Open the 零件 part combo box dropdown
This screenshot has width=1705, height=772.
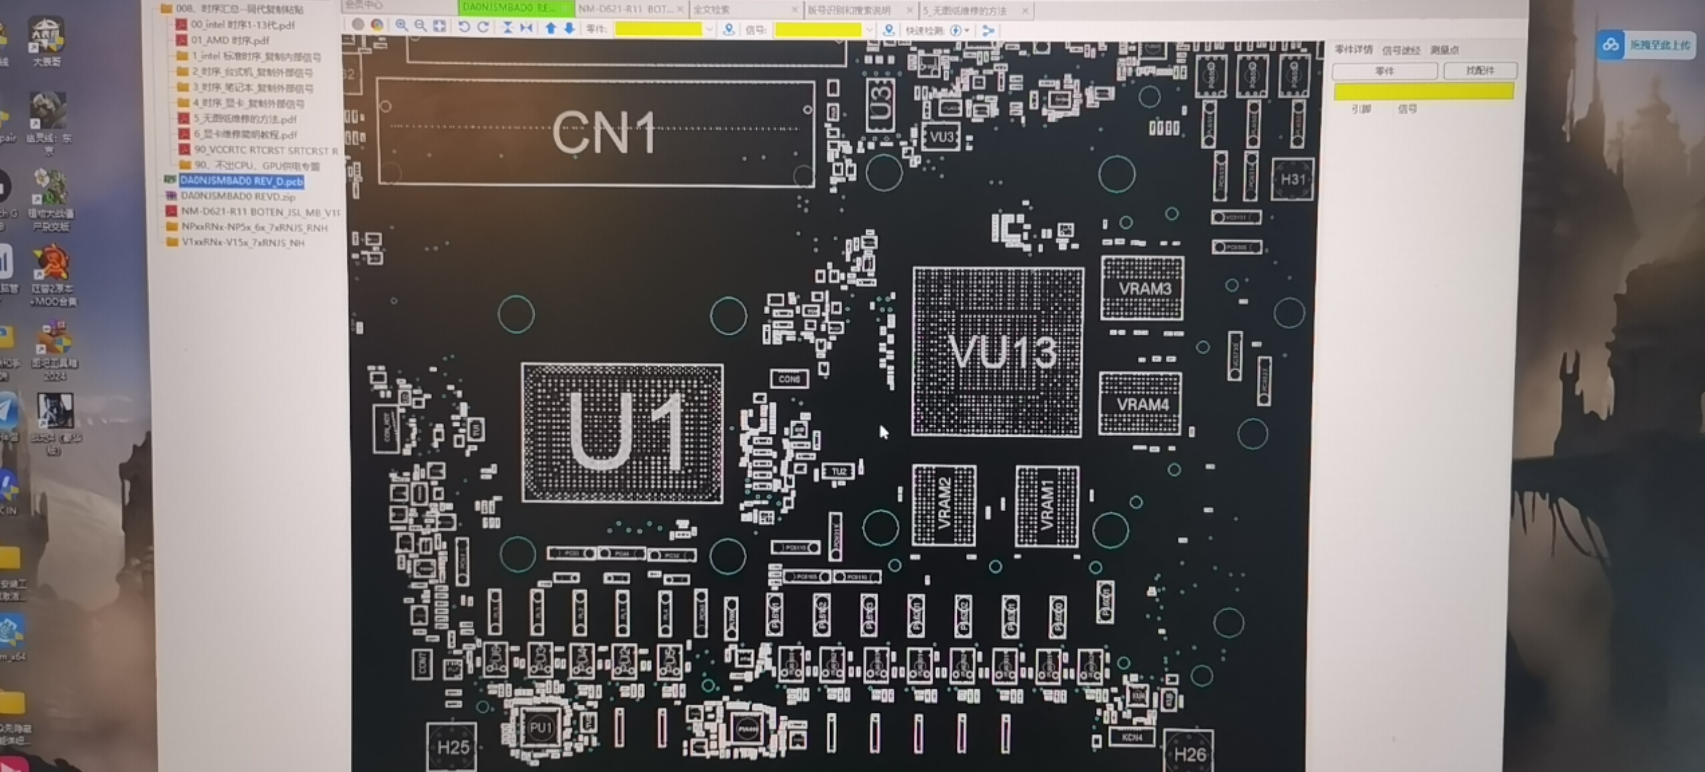[709, 29]
